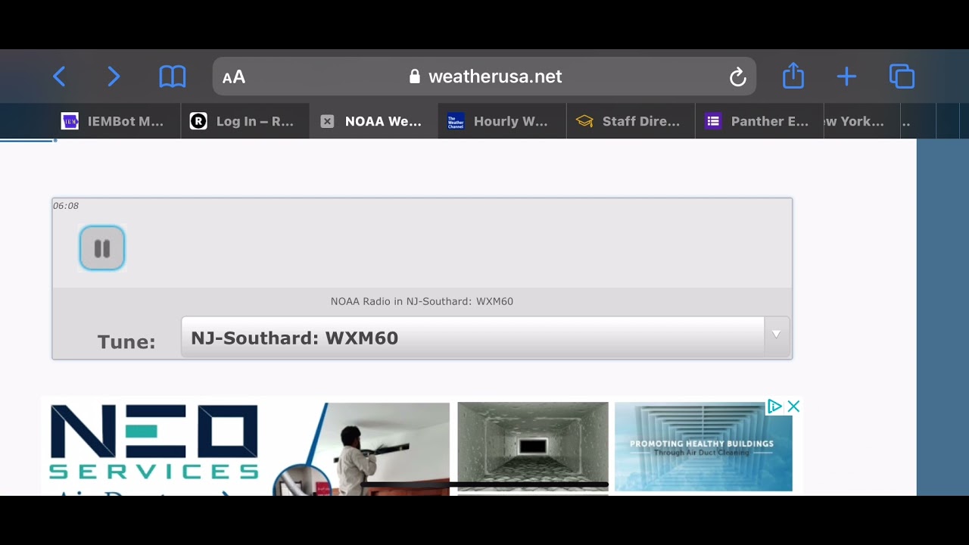This screenshot has height=545, width=969.
Task: Add a new tab with the plus icon
Action: [x=846, y=76]
